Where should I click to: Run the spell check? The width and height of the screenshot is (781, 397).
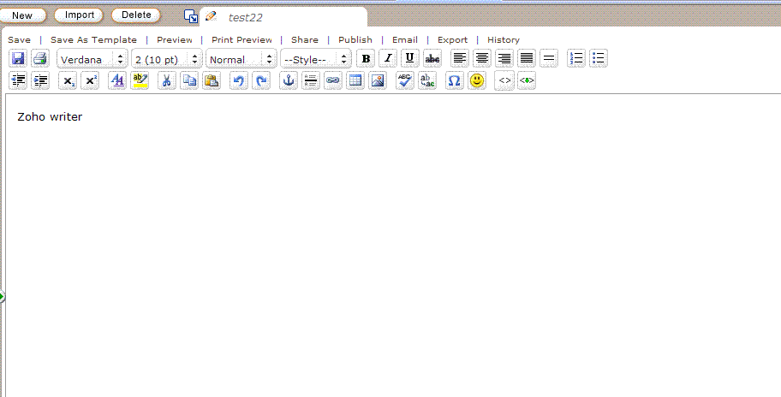point(405,80)
